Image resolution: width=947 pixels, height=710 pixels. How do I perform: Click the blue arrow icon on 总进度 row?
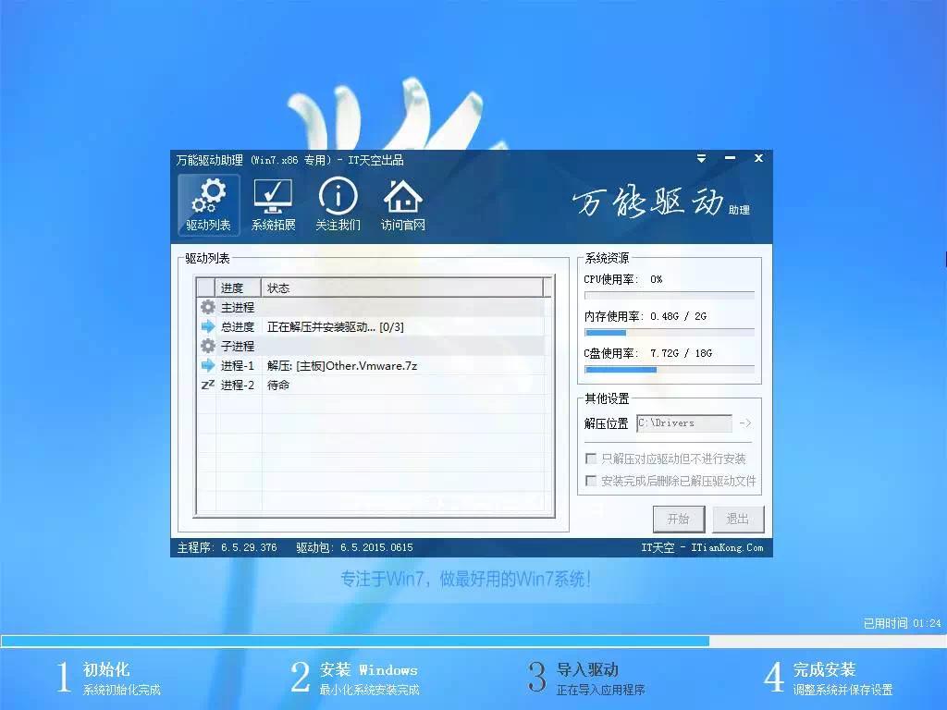(x=208, y=325)
